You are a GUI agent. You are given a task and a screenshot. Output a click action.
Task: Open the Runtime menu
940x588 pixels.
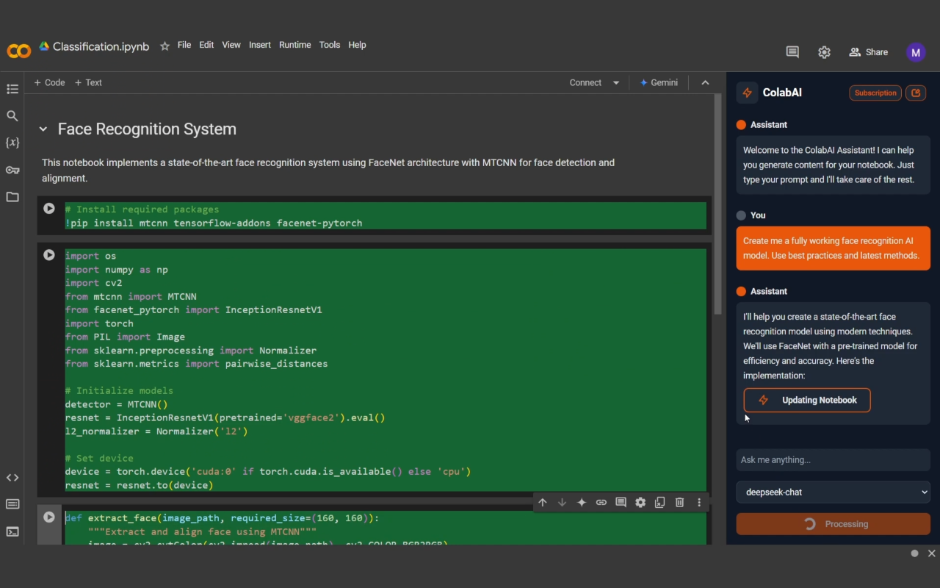click(294, 45)
